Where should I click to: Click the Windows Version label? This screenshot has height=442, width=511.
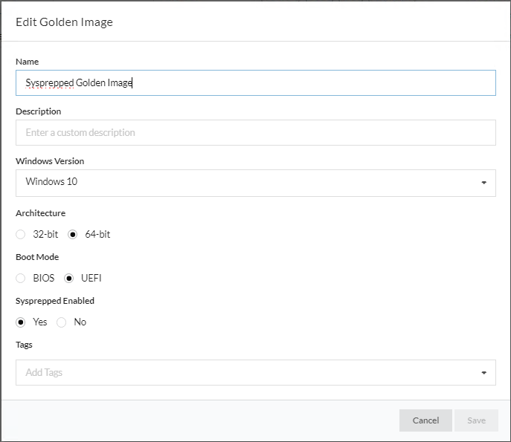50,161
